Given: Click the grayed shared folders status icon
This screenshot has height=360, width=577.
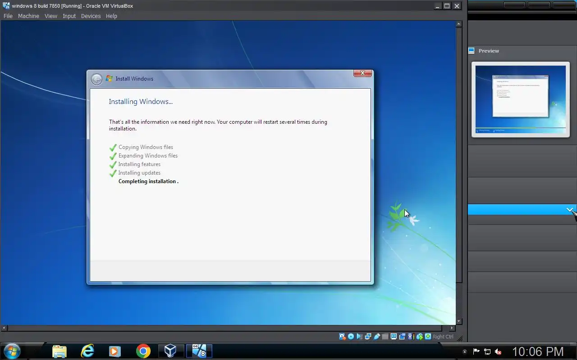Looking at the screenshot, I should pyautogui.click(x=385, y=337).
